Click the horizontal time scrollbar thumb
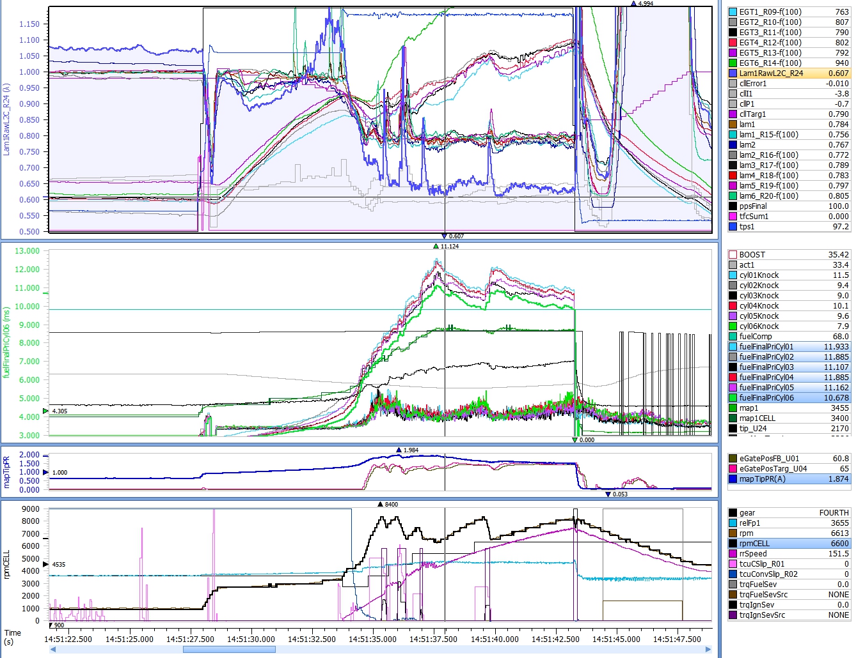The height and width of the screenshot is (658, 856). coord(229,650)
